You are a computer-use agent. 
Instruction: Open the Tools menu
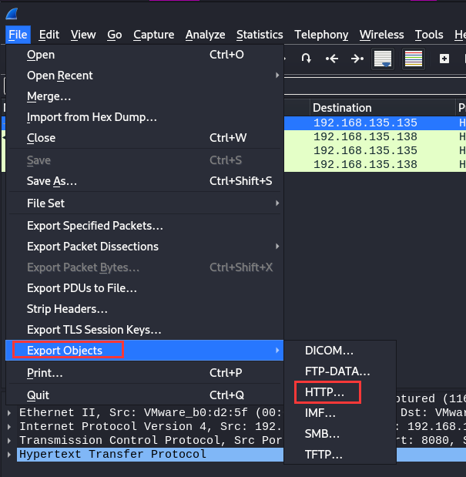point(429,35)
